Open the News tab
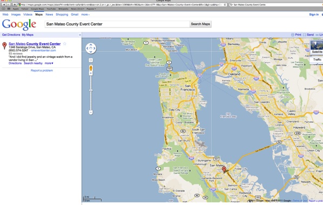Screen dimensions: 323x205 coord(49,15)
